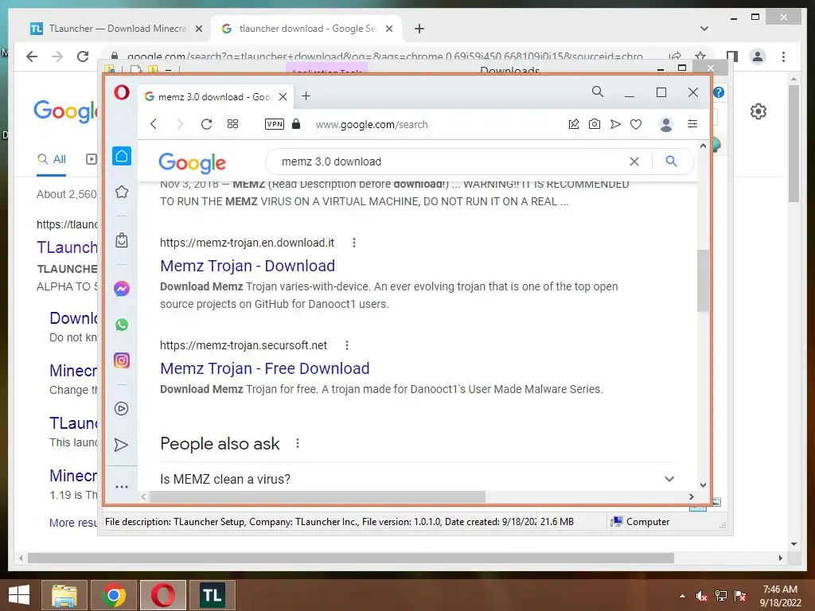Open Instagram in Opera sidebar

tap(122, 360)
